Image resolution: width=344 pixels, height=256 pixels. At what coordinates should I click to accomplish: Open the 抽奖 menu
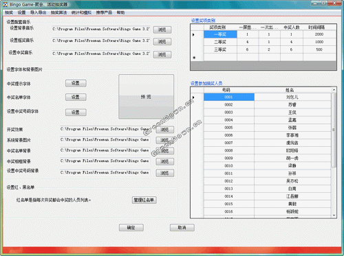click(x=9, y=12)
